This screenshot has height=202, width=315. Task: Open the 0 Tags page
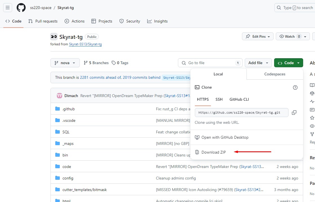tap(120, 63)
